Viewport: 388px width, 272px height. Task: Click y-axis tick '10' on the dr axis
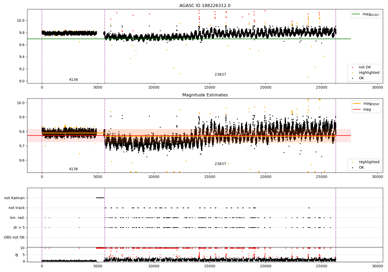(23, 248)
